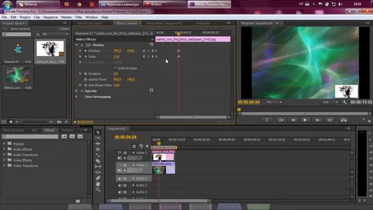Click the Effects panel search field
Screen dimensions: 373x210
coord(30,136)
